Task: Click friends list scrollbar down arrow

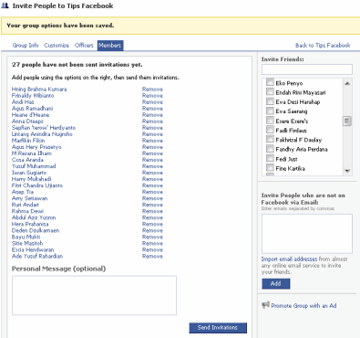Action: (x=347, y=171)
